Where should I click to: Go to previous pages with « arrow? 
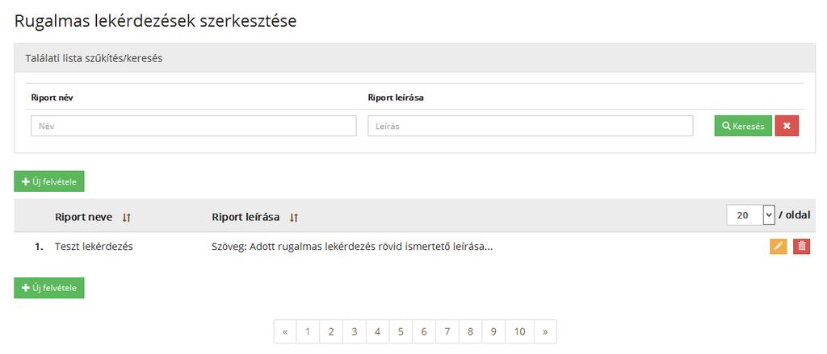point(285,331)
